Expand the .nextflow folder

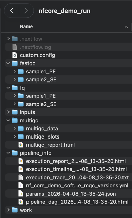pyautogui.click(x=8, y=39)
